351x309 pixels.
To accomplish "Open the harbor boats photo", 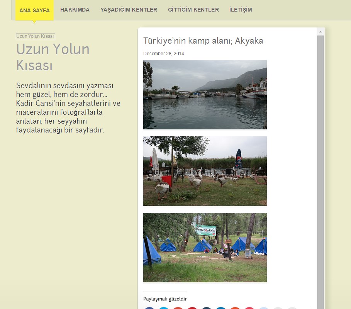I will click(x=205, y=95).
